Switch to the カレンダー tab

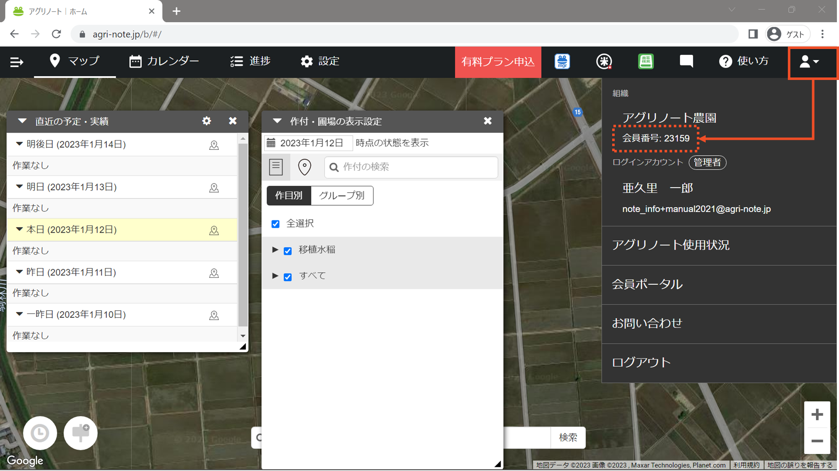click(164, 62)
